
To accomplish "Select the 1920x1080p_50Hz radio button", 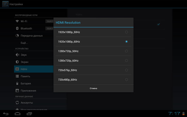I will pos(126,32).
